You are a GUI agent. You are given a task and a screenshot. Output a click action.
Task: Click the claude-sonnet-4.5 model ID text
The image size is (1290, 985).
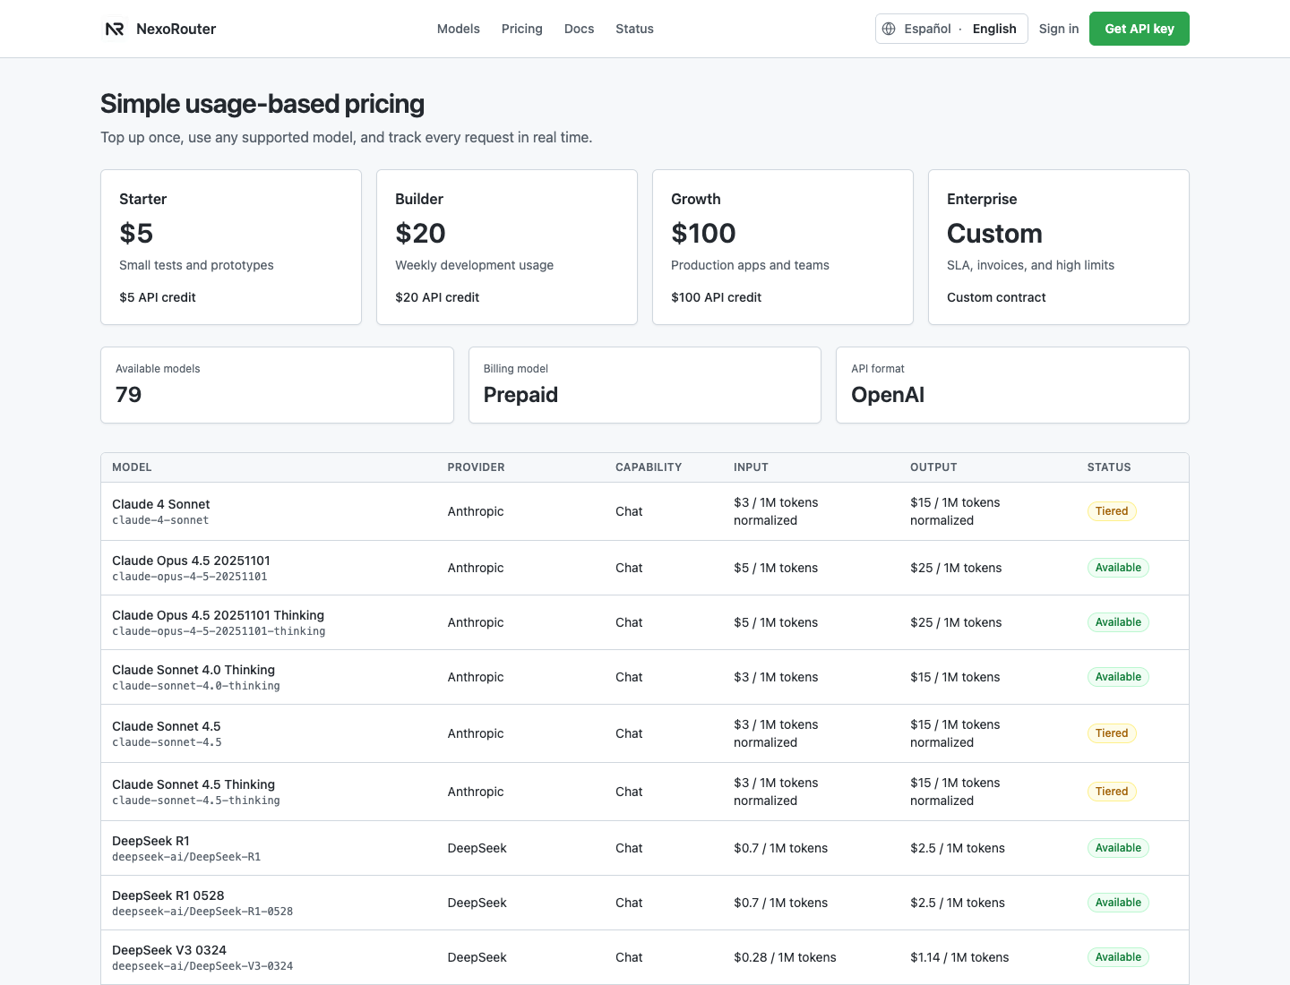click(x=167, y=742)
